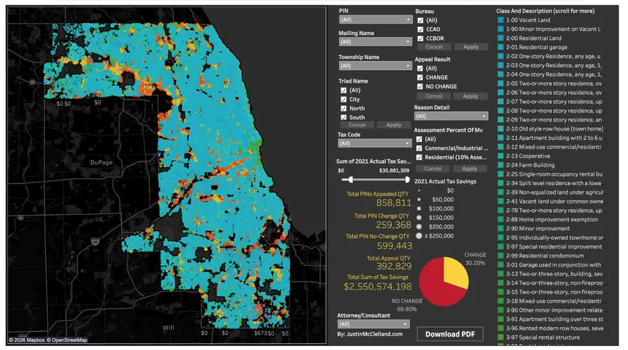Toggle Triad Name (All) checkbox
628x350 pixels.
tap(343, 90)
